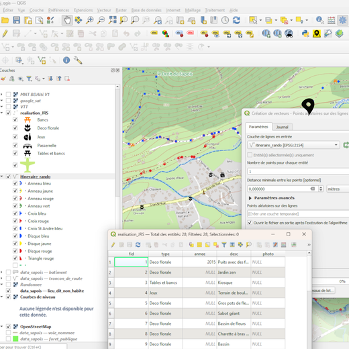Sort table by desc column header
This screenshot has width=349, height=349.
pos(234,254)
